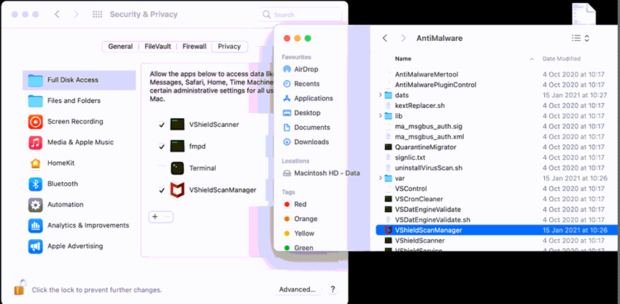Switch to General tab

coord(120,47)
